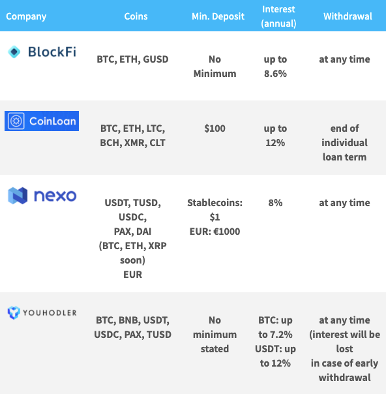The image size is (386, 394).
Task: Click the Interest (annual) column header
Action: pos(278,16)
